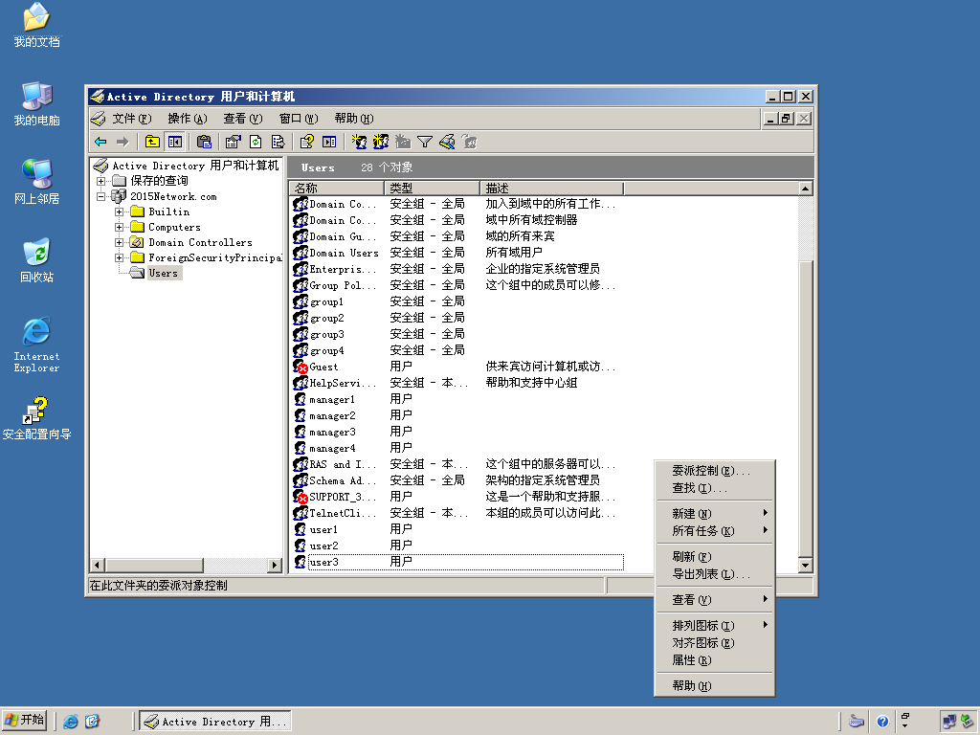Select group3 security group row
980x735 pixels.
click(x=457, y=334)
